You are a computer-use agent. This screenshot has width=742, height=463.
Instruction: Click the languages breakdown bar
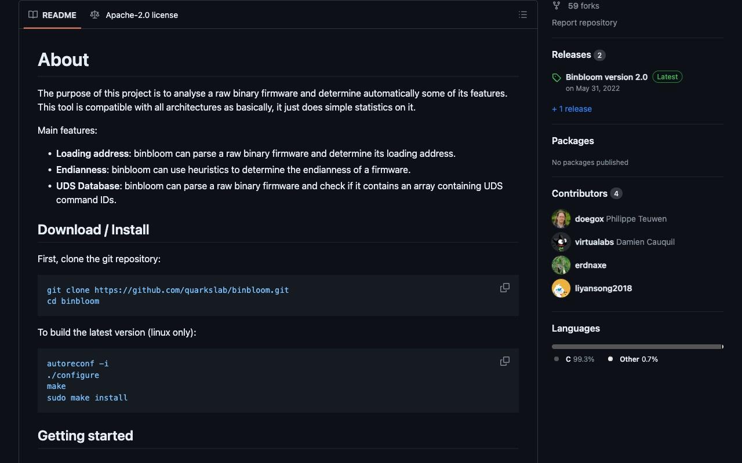click(x=638, y=347)
